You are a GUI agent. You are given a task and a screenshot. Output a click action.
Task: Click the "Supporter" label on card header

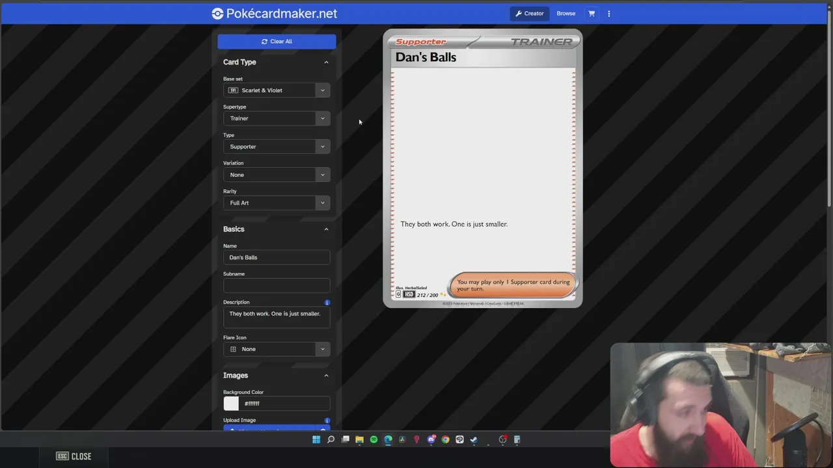pos(421,42)
